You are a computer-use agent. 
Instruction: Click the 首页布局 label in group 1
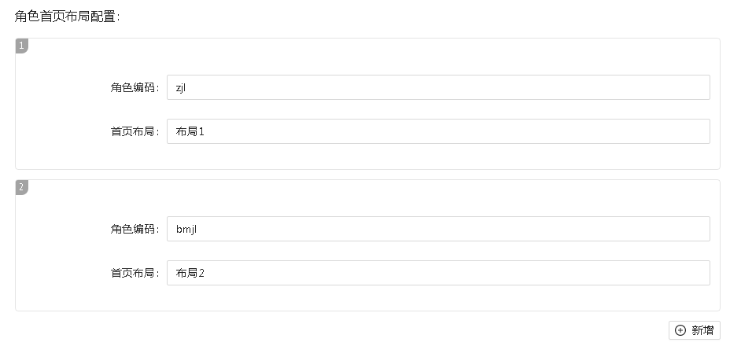pos(135,131)
